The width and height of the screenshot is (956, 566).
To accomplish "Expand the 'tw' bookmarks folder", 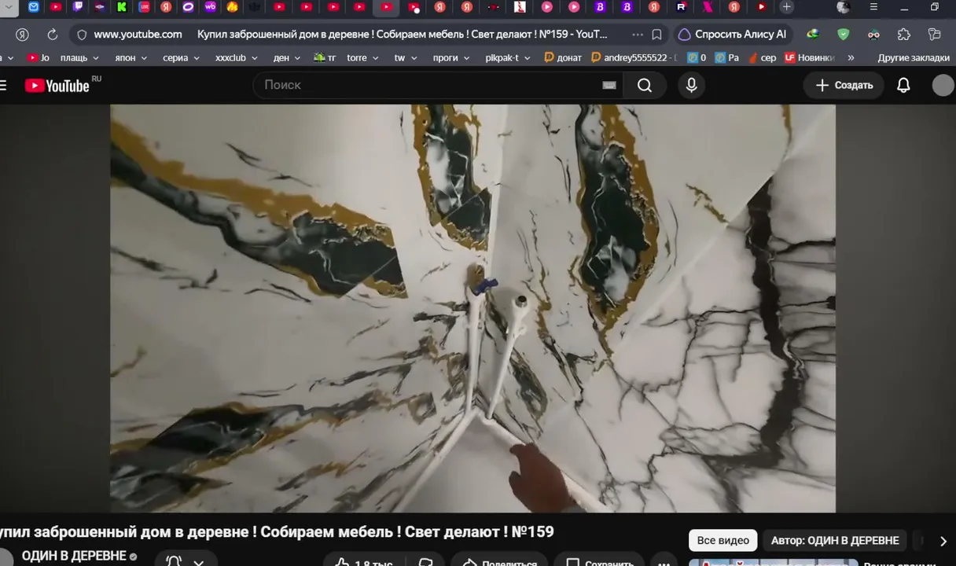I will point(405,58).
